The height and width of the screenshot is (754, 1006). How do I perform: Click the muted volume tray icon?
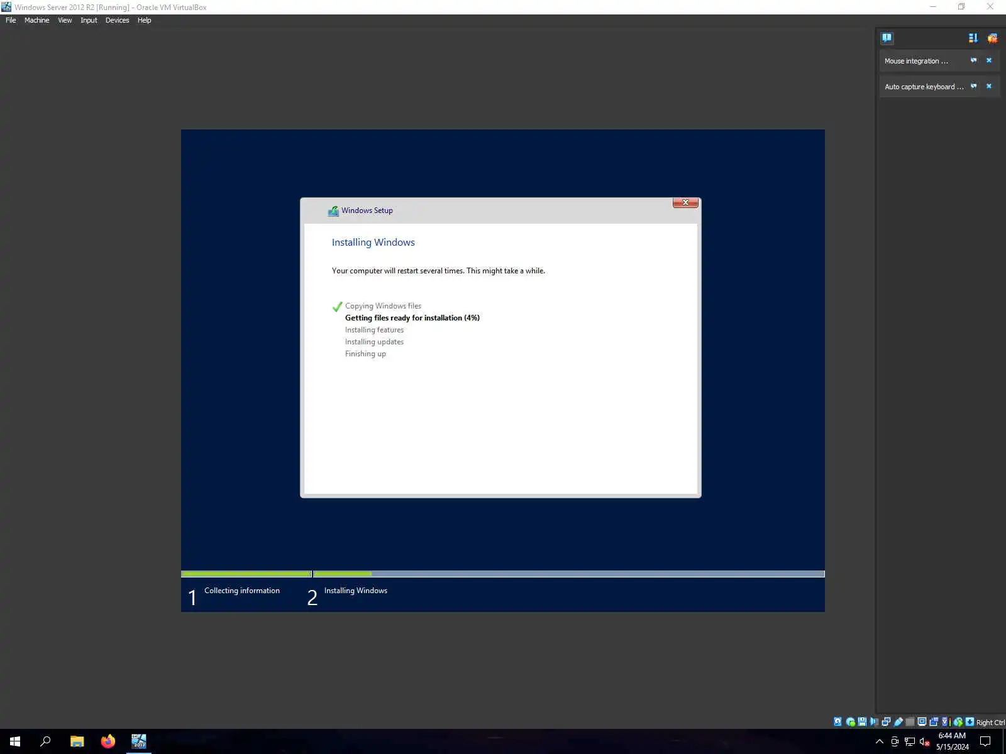click(925, 741)
